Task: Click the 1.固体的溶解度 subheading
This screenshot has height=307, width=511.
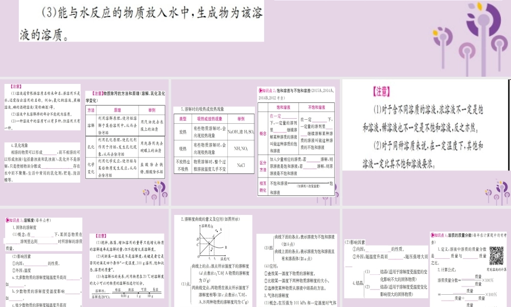Action: [25, 227]
